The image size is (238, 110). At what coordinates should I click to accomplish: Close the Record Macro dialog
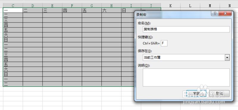(225, 13)
